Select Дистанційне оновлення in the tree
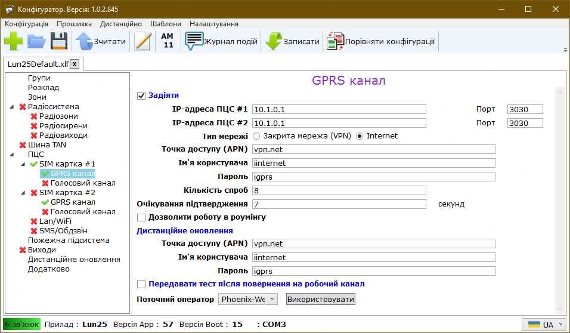Screen dimensions: 570x333 pyautogui.click(x=74, y=260)
